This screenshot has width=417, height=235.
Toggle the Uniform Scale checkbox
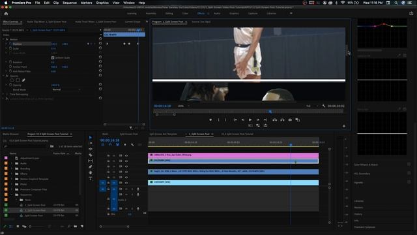coord(53,57)
